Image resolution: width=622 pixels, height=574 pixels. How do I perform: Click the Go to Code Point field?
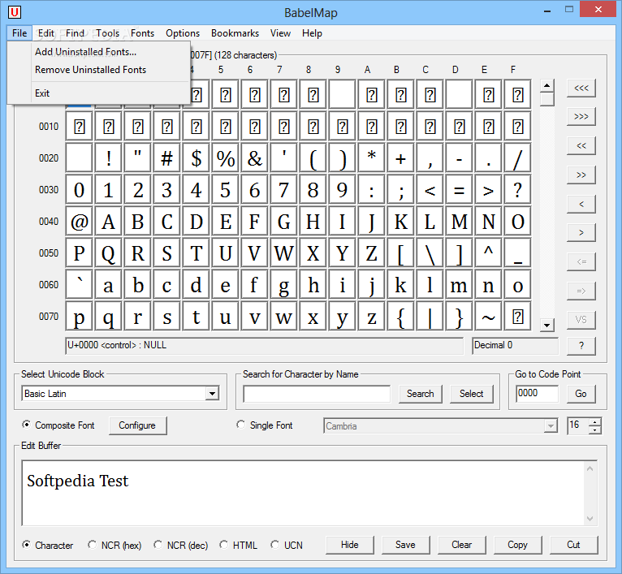[x=537, y=394]
